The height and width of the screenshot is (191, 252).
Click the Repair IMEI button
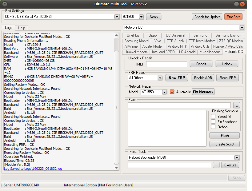pyautogui.click(x=201, y=64)
